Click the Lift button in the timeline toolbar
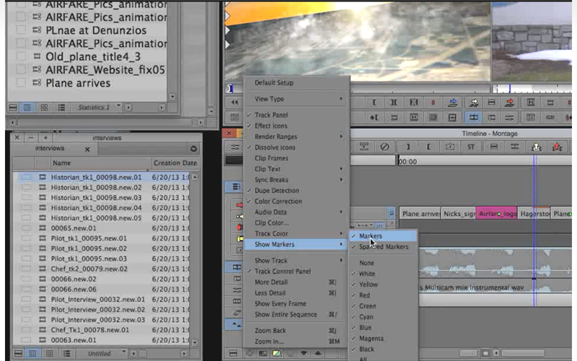The width and height of the screenshot is (577, 361). pyautogui.click(x=535, y=147)
